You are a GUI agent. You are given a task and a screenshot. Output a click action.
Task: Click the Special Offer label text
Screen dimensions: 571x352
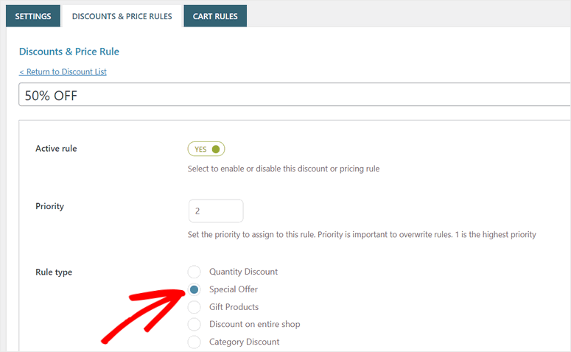[x=233, y=289]
